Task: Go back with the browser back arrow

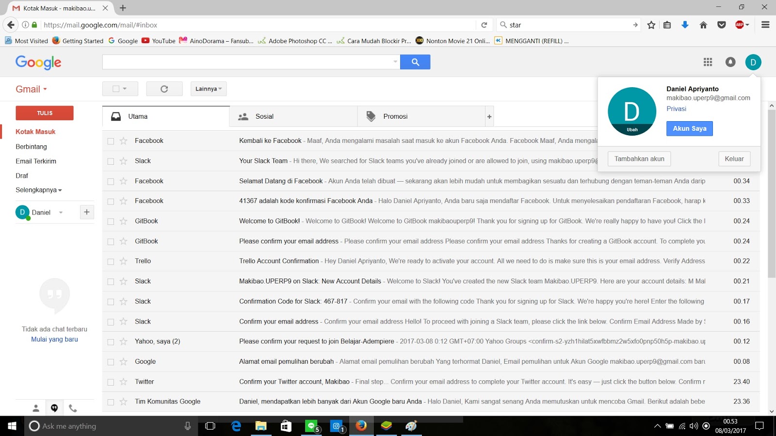Action: coord(11,25)
